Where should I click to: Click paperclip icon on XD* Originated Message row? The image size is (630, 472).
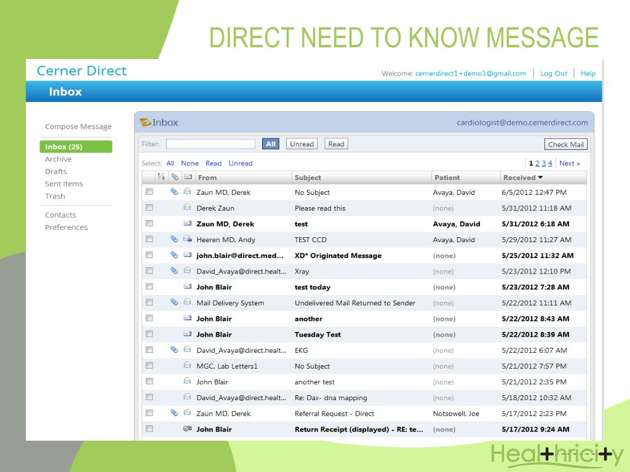coord(174,254)
